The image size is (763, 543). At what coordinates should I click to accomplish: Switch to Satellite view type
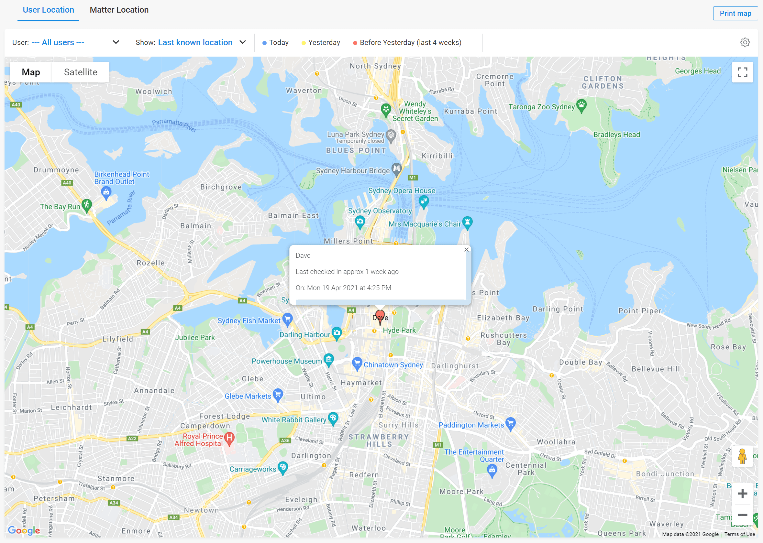[81, 72]
